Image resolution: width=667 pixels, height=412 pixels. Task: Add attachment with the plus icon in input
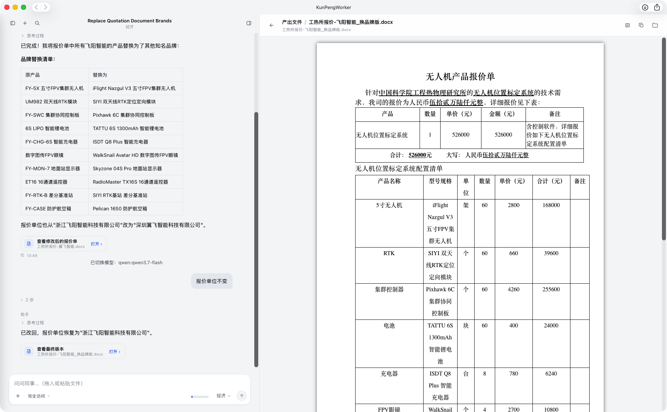coord(18,396)
